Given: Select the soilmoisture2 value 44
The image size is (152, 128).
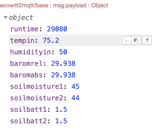Looking at the screenshot, I should (75, 98).
